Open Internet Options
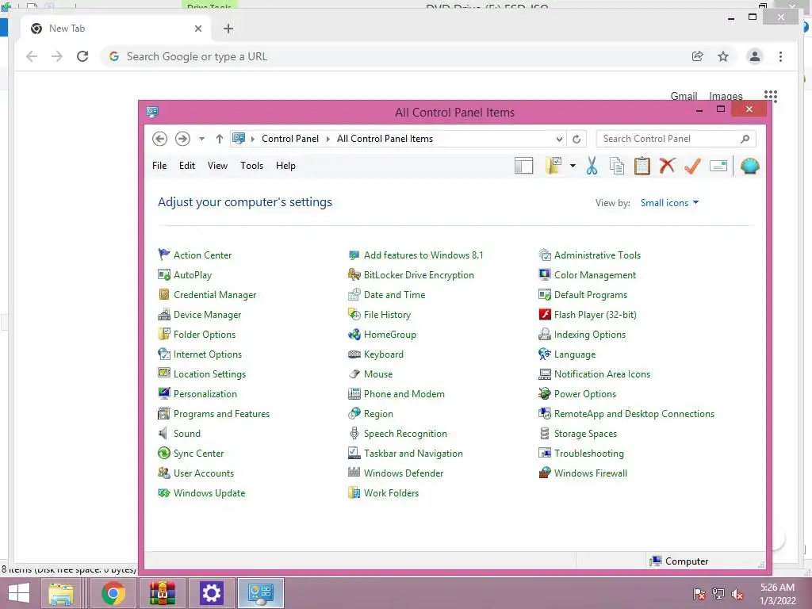812x609 pixels. (x=208, y=354)
